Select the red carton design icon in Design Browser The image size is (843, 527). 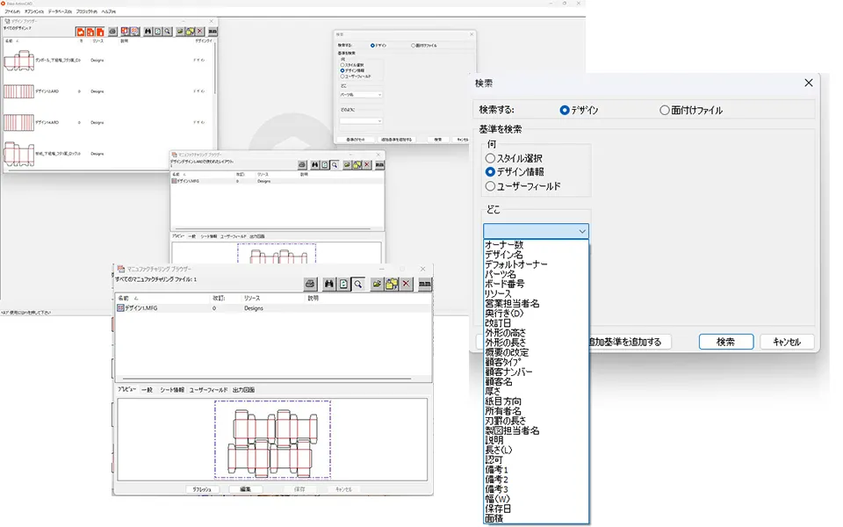[81, 32]
